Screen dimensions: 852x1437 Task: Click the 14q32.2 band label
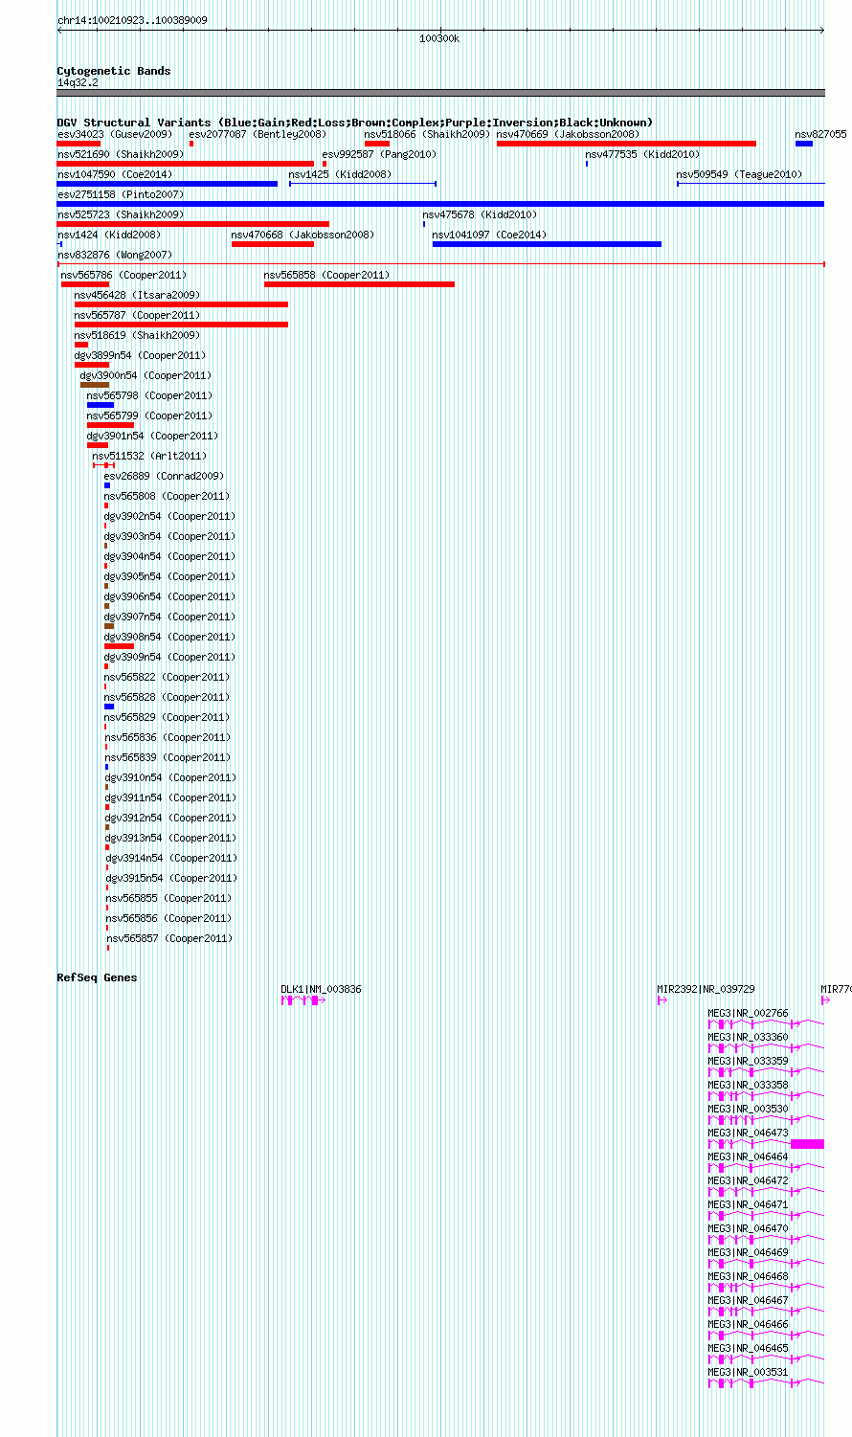78,83
